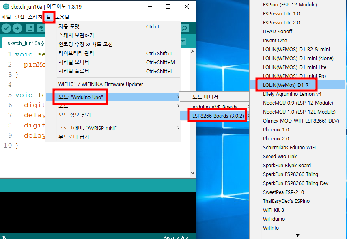347x239 pixels.
Task: Open the 도움말 menu
Action: tap(62, 17)
